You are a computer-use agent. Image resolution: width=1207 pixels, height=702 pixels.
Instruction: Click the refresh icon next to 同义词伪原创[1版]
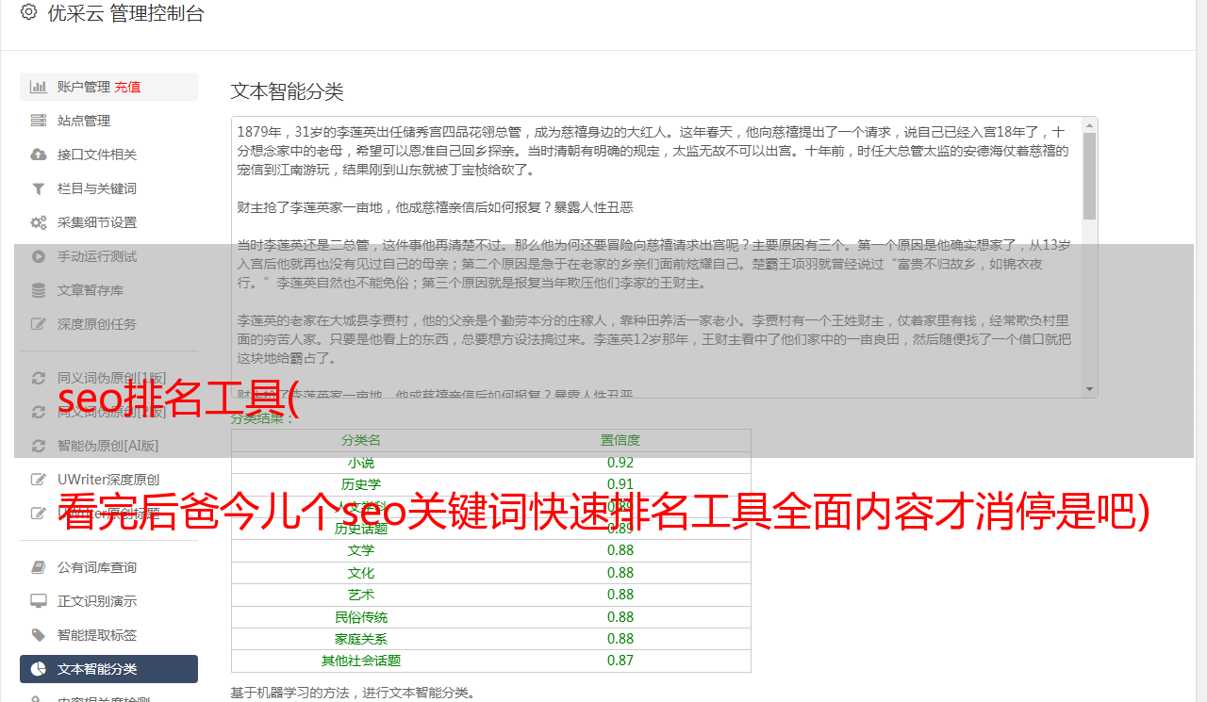click(39, 378)
